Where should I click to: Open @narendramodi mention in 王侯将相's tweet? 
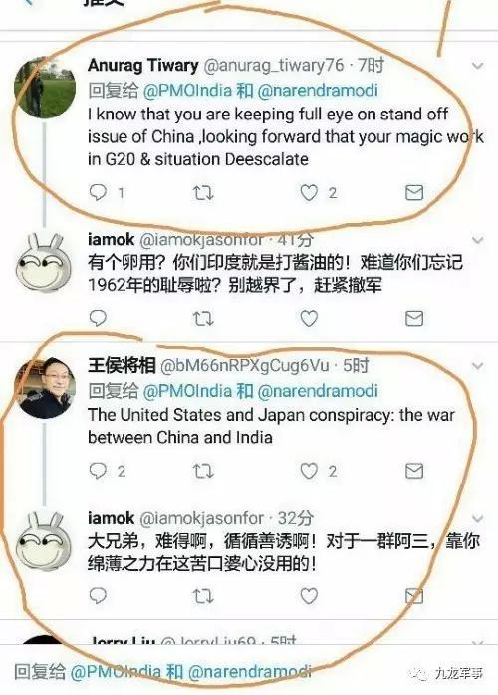[x=318, y=391]
